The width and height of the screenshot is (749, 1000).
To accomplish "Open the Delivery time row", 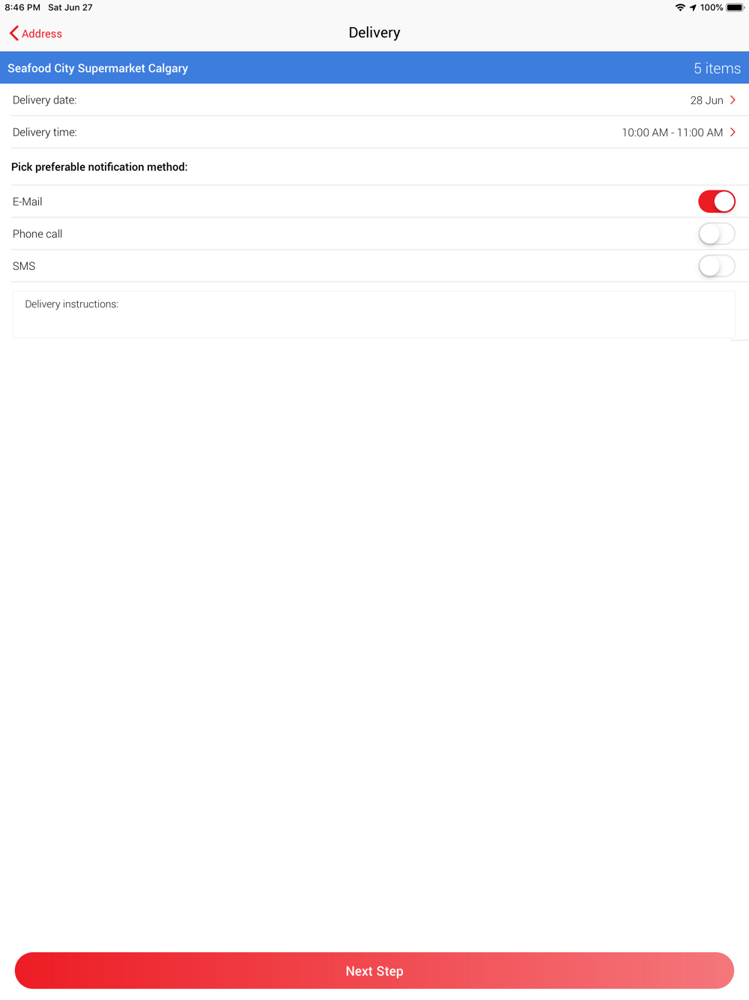I will coord(374,132).
